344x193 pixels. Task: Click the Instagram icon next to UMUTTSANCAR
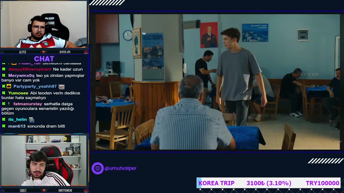[x=86, y=191]
